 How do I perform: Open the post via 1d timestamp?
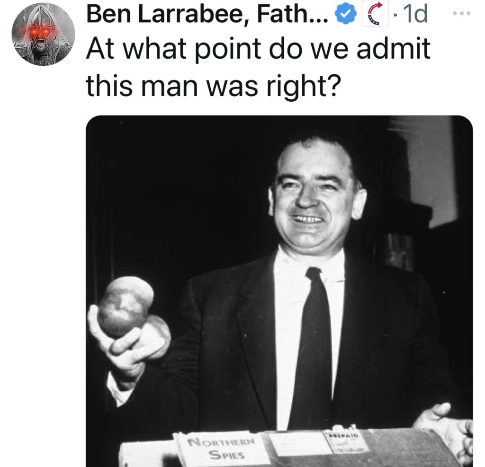click(x=415, y=14)
